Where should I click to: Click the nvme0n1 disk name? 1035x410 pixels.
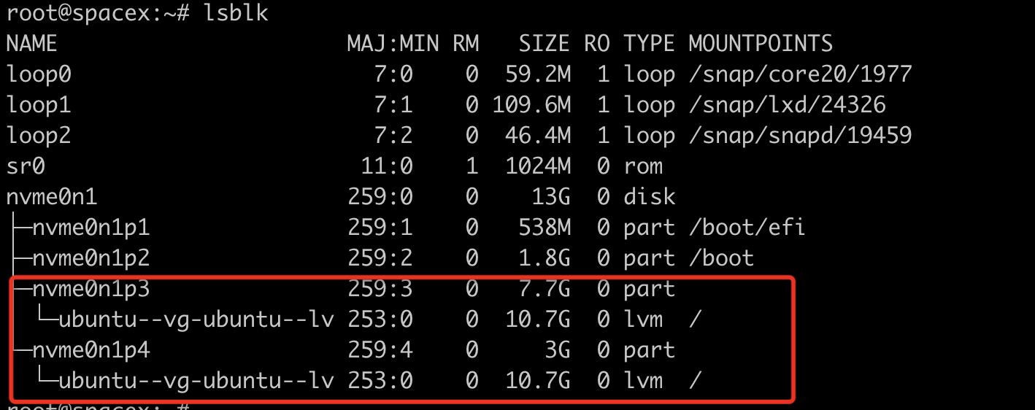pyautogui.click(x=51, y=197)
